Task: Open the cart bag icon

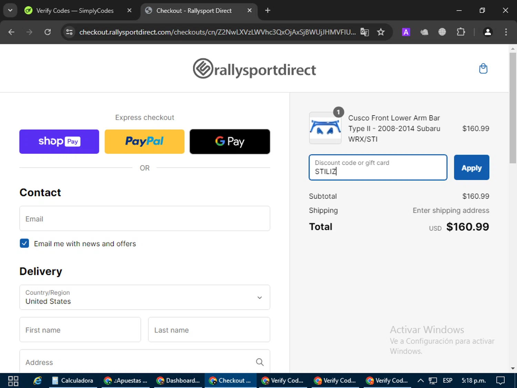Action: tap(483, 69)
